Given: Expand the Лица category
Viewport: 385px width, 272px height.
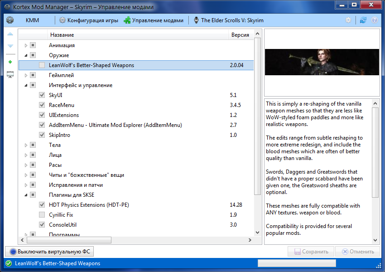Looking at the screenshot, I should point(26,155).
